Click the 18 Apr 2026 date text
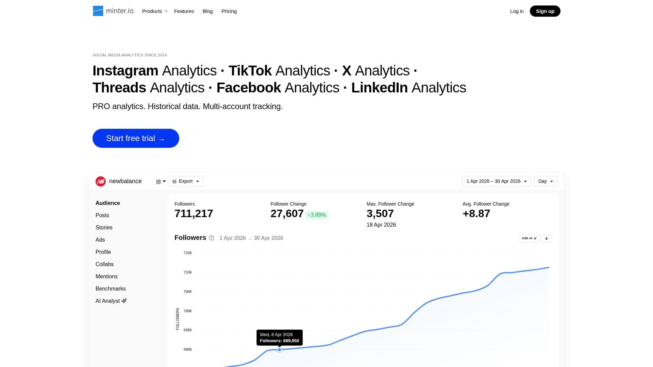The height and width of the screenshot is (367, 653). pos(381,225)
